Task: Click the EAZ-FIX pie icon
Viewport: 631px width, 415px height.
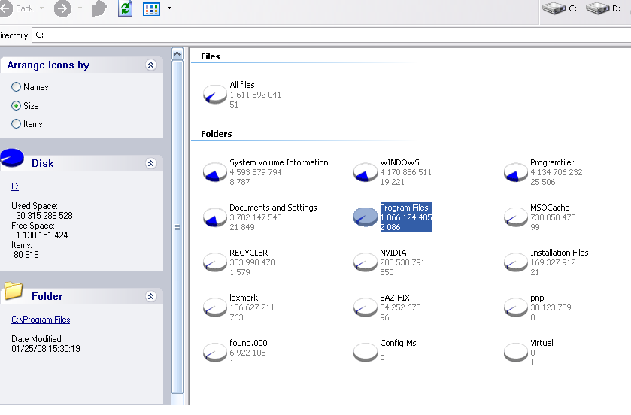Action: [x=365, y=307]
